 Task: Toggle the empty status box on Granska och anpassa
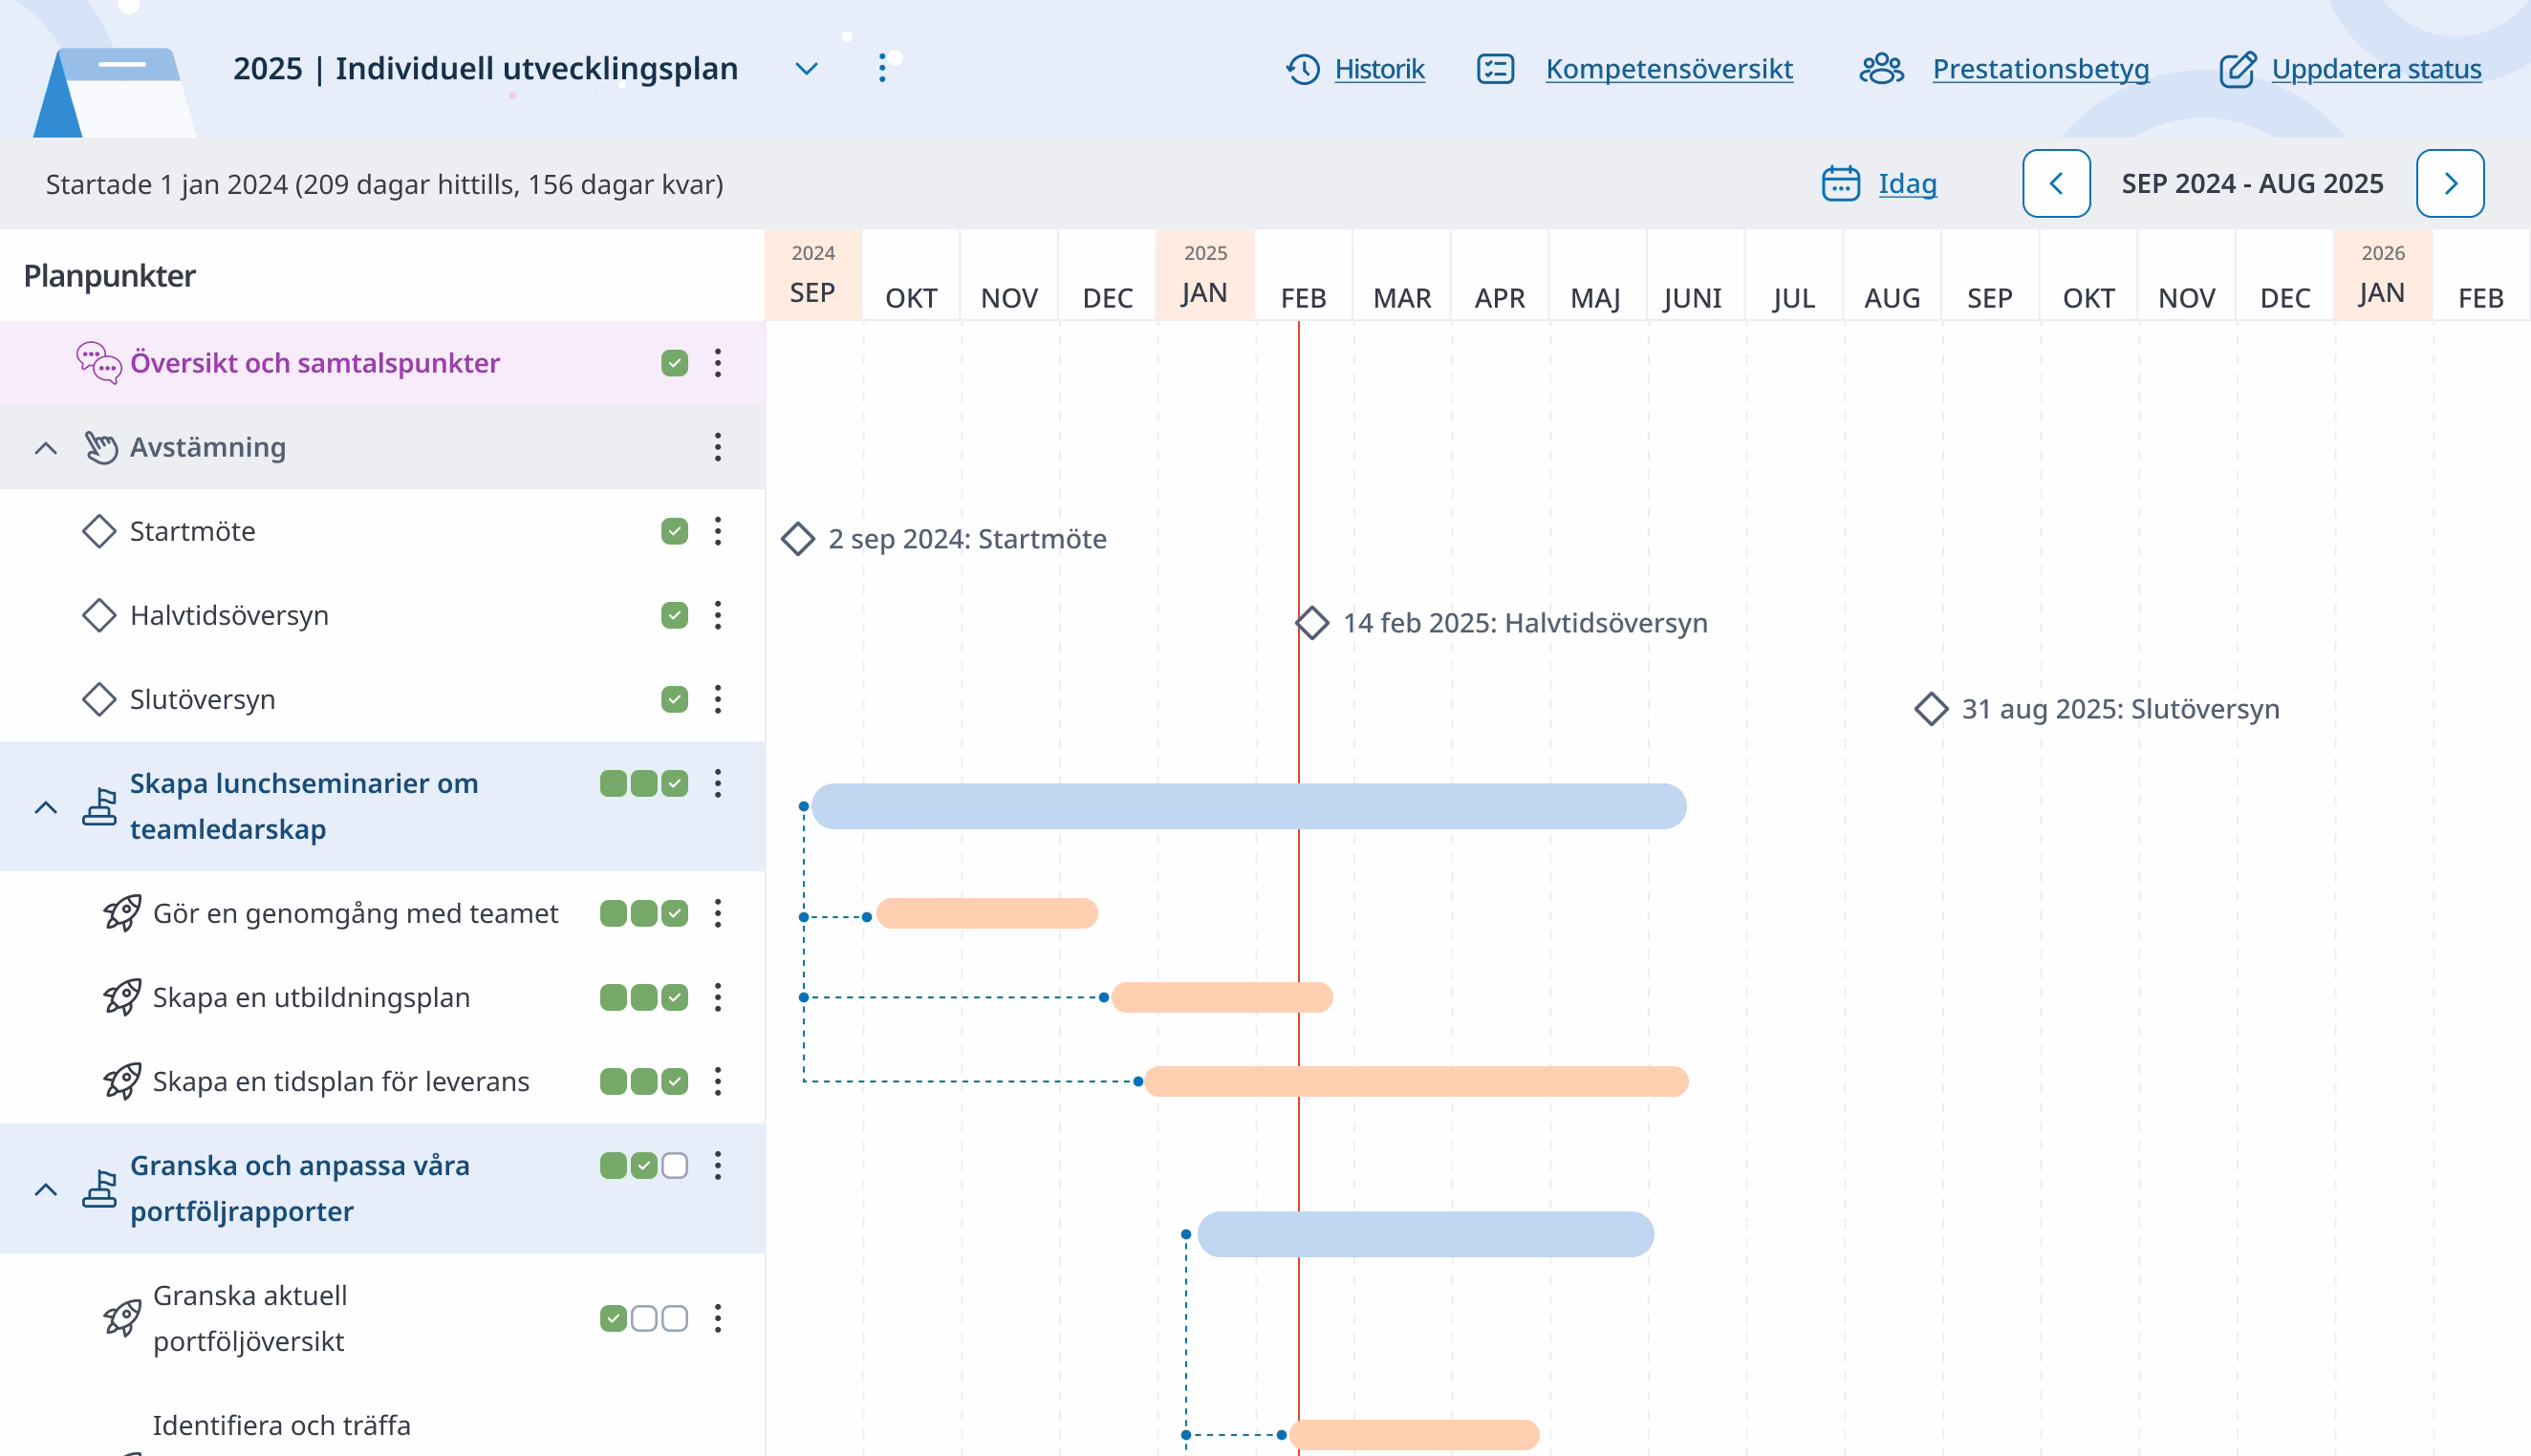[675, 1165]
